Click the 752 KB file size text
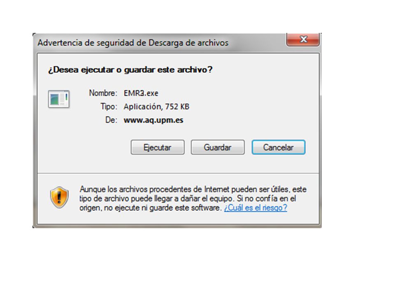Screen dimensions: 395x296 click(x=177, y=106)
